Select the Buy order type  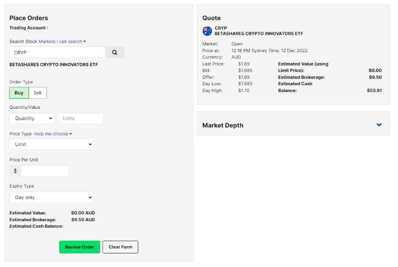point(19,93)
